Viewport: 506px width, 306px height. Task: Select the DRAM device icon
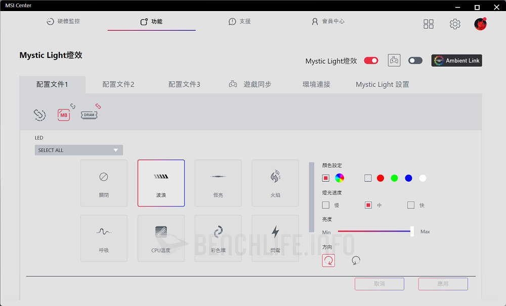89,115
